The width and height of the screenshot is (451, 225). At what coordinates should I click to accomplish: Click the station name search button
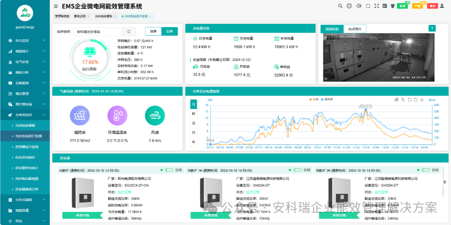[x=129, y=31]
